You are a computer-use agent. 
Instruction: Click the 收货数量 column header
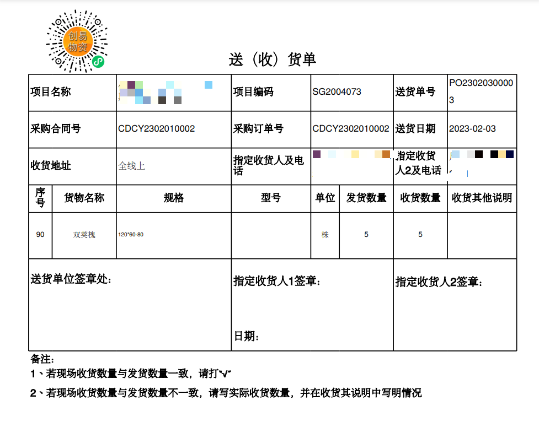420,198
